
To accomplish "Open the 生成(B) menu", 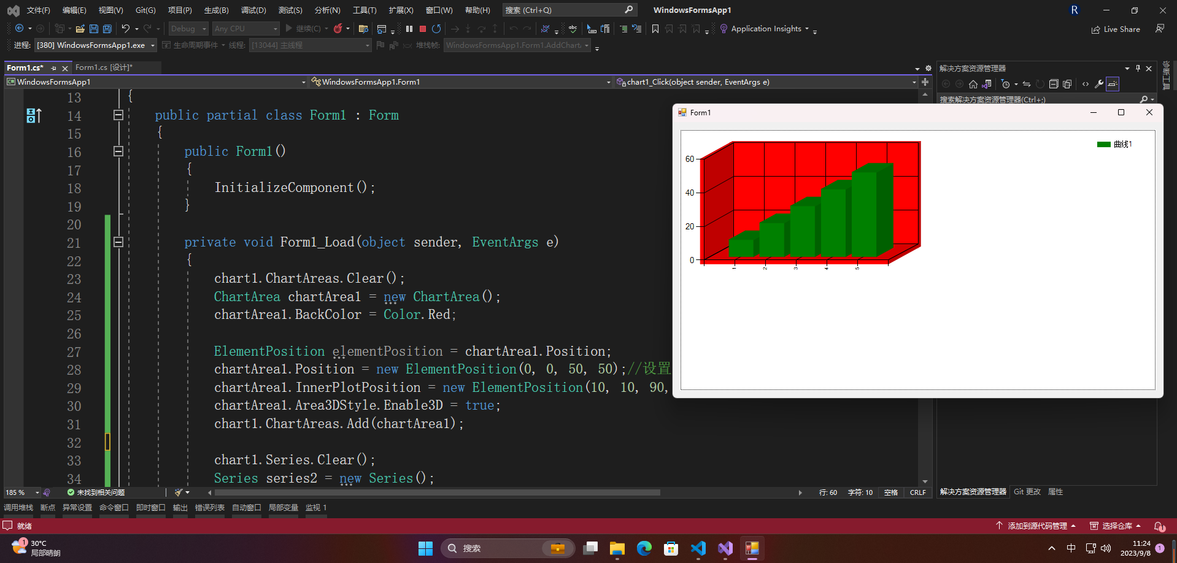I will pos(216,10).
